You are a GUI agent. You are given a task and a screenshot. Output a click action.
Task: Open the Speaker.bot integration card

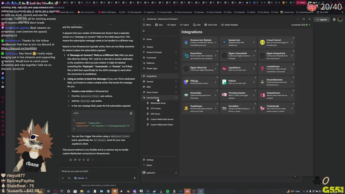click(x=239, y=42)
